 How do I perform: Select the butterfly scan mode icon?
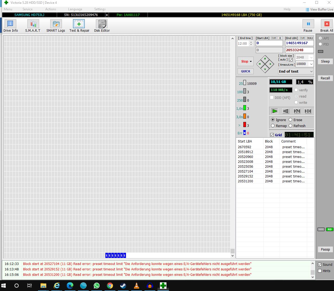308,111
